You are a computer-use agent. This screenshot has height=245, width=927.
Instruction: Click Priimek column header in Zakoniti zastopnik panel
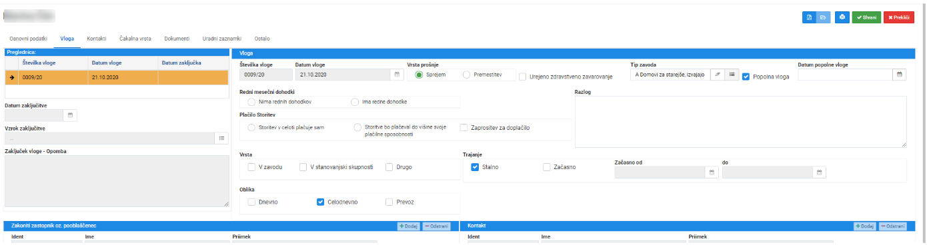pyautogui.click(x=241, y=236)
